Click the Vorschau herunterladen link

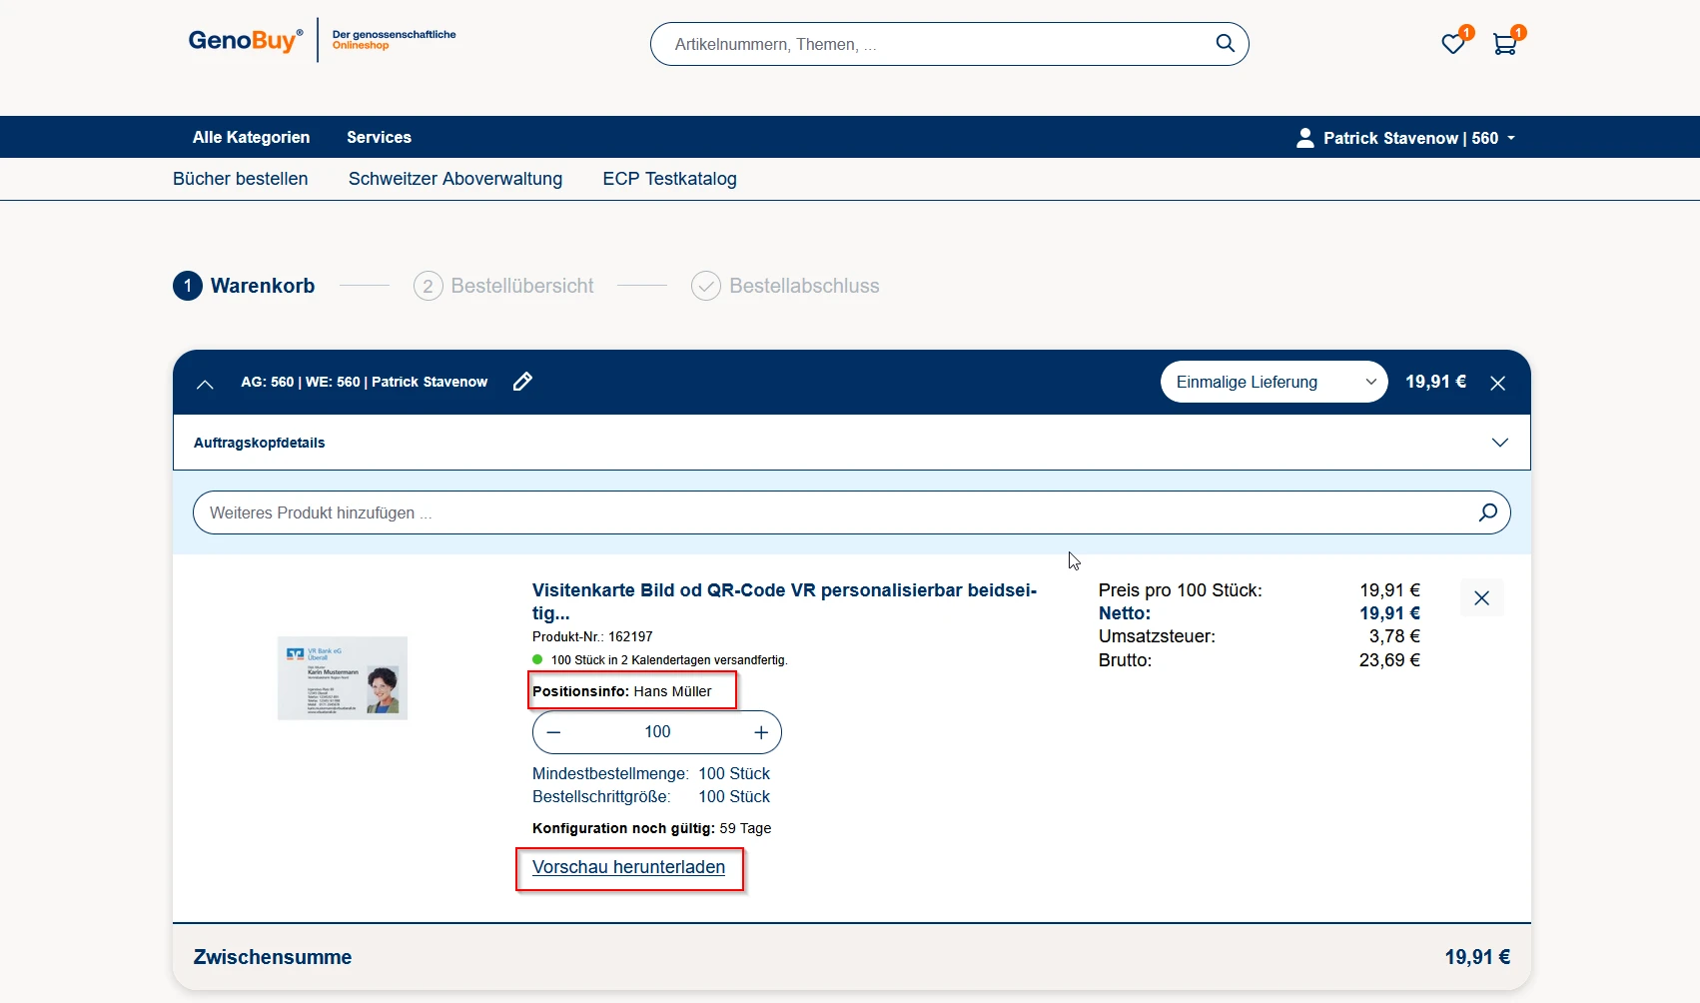point(628,867)
